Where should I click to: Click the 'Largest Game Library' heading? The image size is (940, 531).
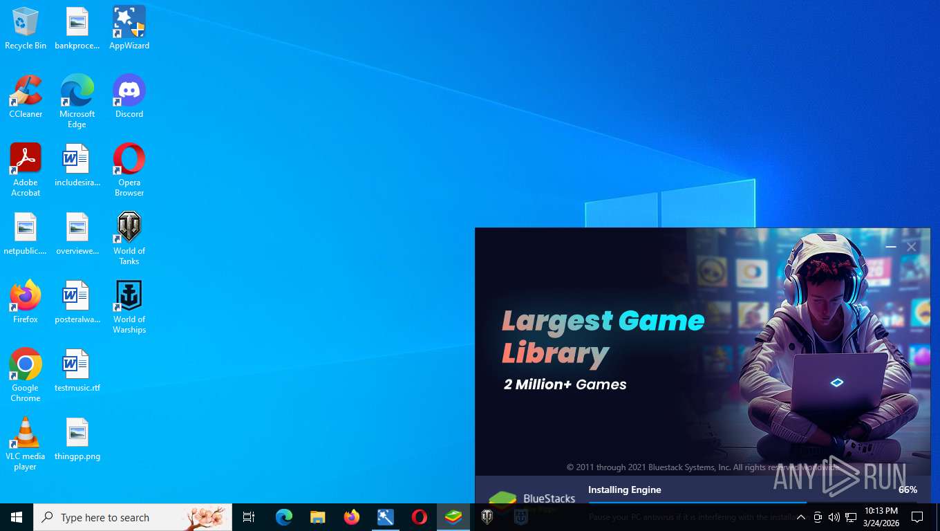click(603, 337)
